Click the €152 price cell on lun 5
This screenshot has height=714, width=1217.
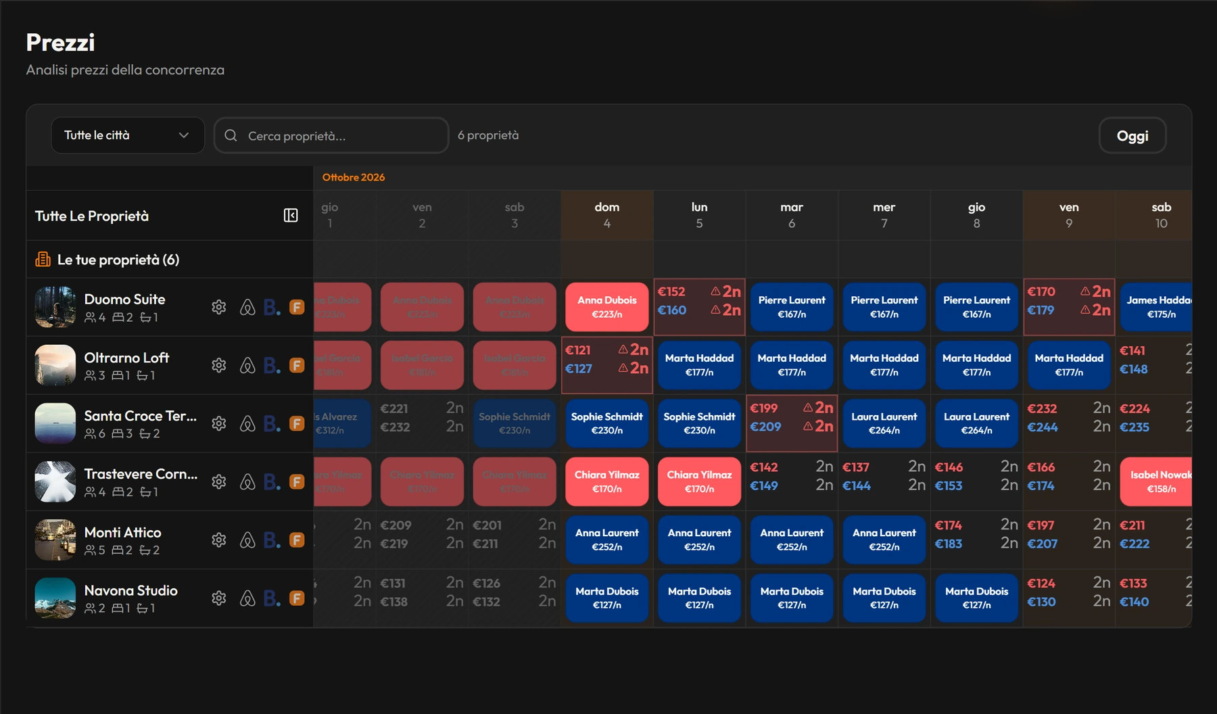pyautogui.click(x=672, y=291)
